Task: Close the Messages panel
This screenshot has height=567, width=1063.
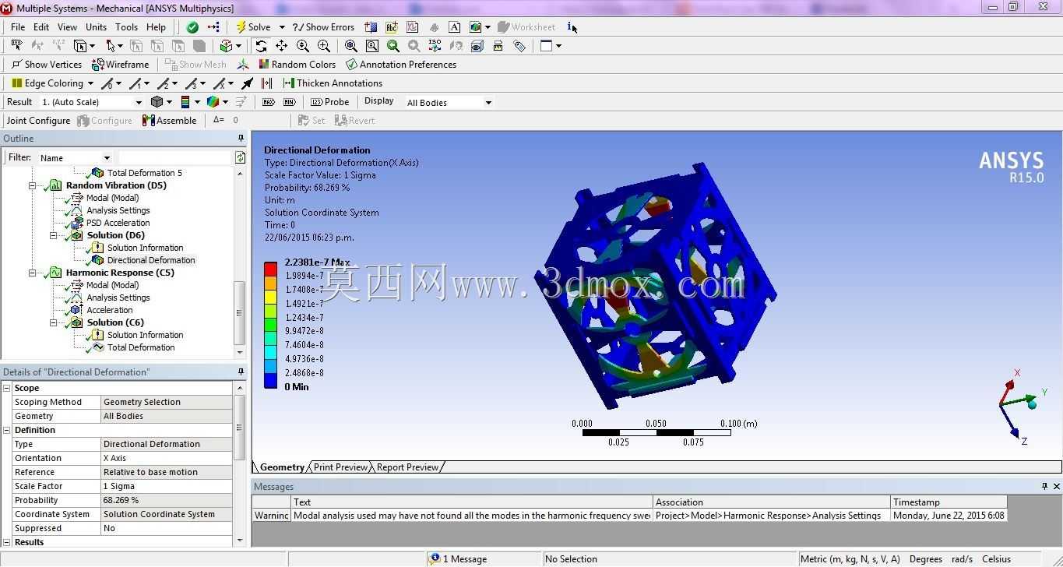Action: tap(1056, 486)
